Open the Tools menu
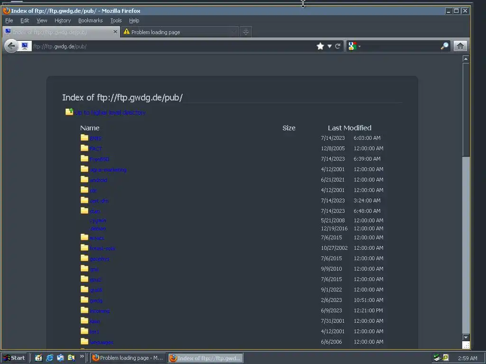The height and width of the screenshot is (364, 486). [116, 20]
